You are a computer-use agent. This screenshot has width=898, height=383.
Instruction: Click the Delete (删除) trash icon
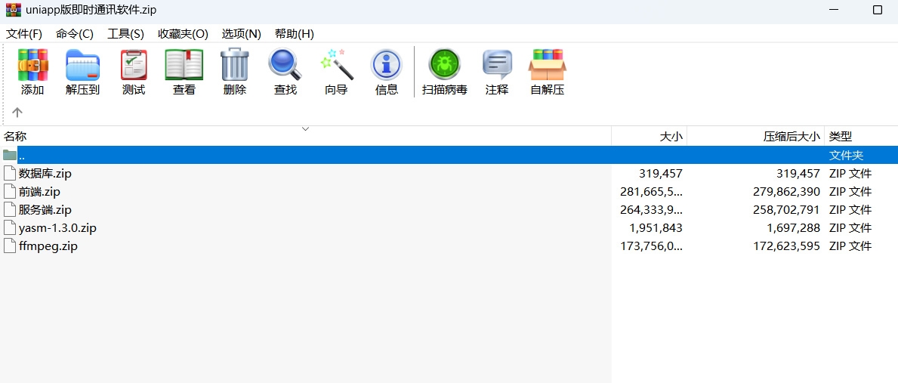(x=235, y=73)
